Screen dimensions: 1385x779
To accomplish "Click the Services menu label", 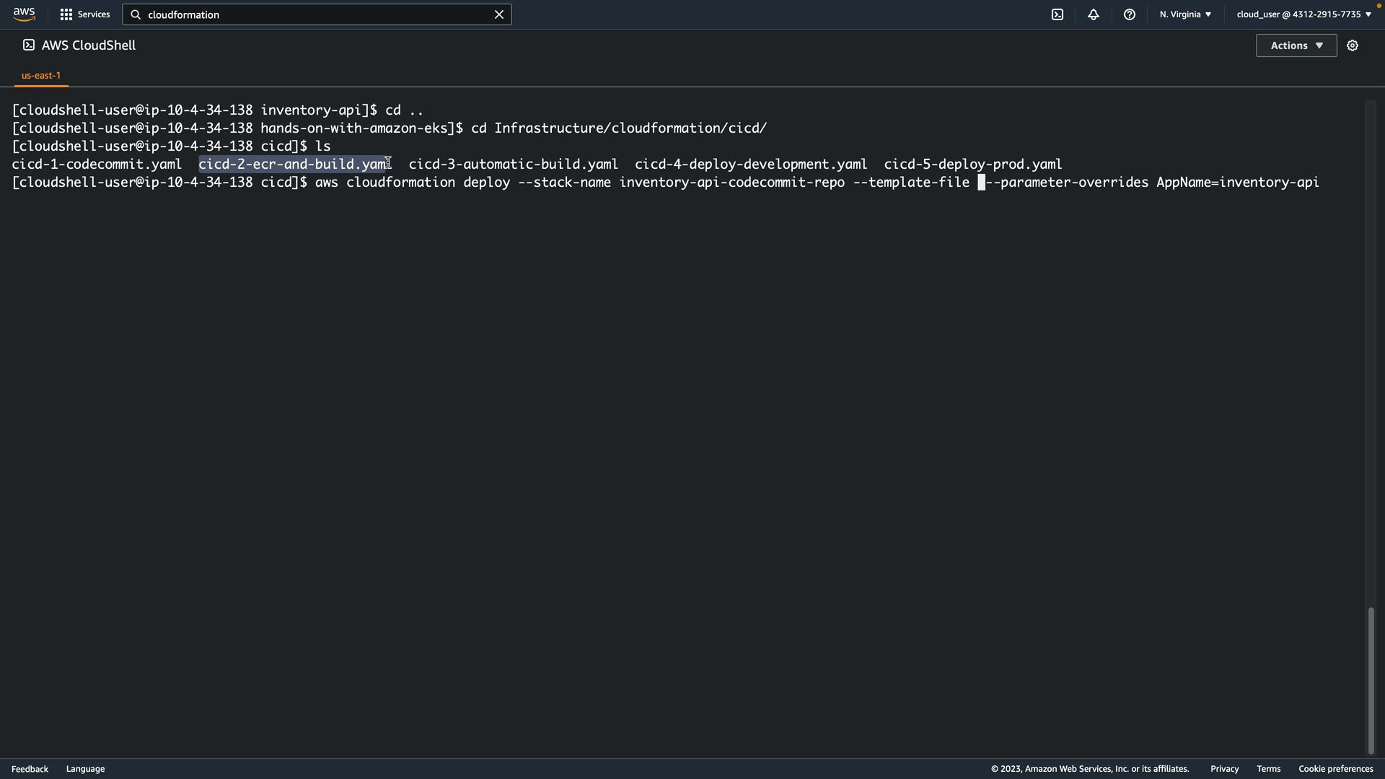I will (94, 14).
